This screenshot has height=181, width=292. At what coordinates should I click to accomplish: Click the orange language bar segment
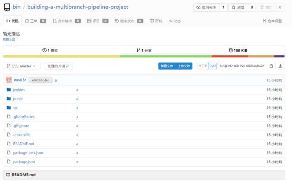[261, 56]
